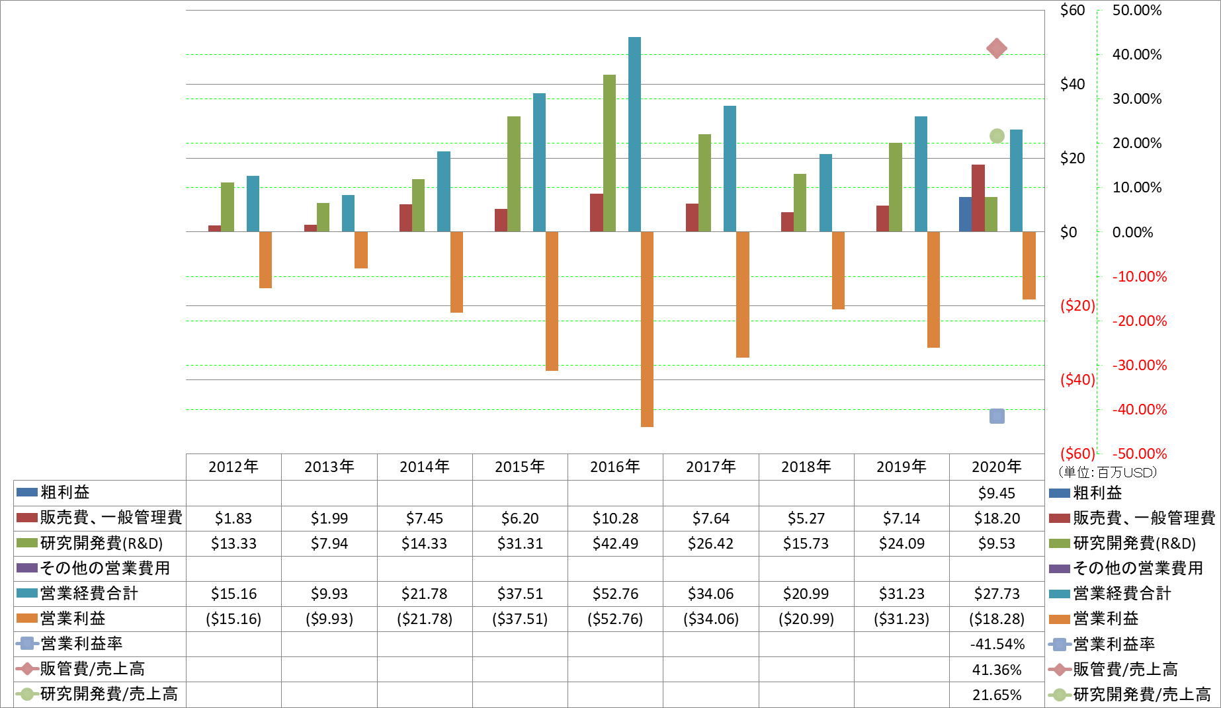Screen dimensions: 1221x708
Task: Click the left legend swatch for 営業経費合計
Action: 27,593
